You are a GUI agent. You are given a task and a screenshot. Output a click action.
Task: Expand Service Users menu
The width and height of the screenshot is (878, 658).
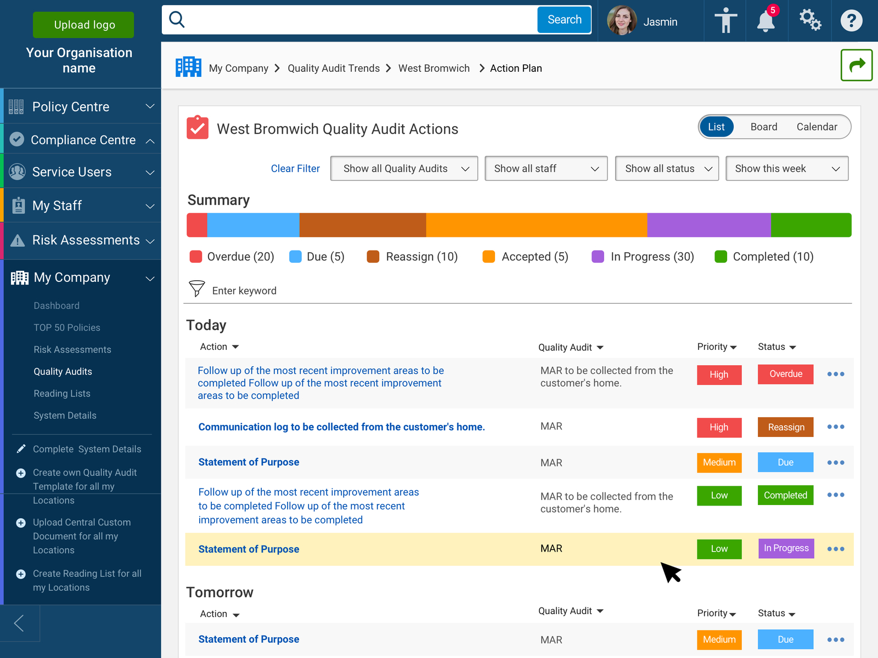(x=150, y=172)
